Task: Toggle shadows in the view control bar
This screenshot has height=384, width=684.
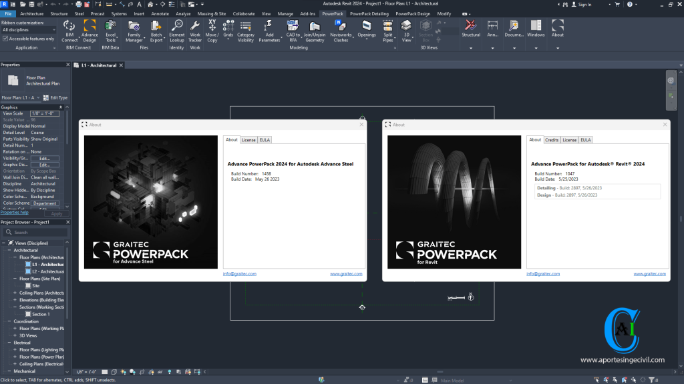Action: coord(132,371)
